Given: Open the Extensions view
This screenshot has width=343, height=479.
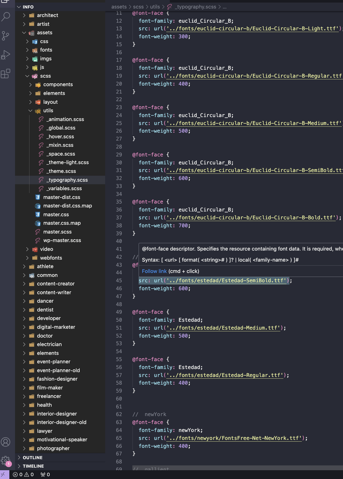Looking at the screenshot, I should click(6, 74).
